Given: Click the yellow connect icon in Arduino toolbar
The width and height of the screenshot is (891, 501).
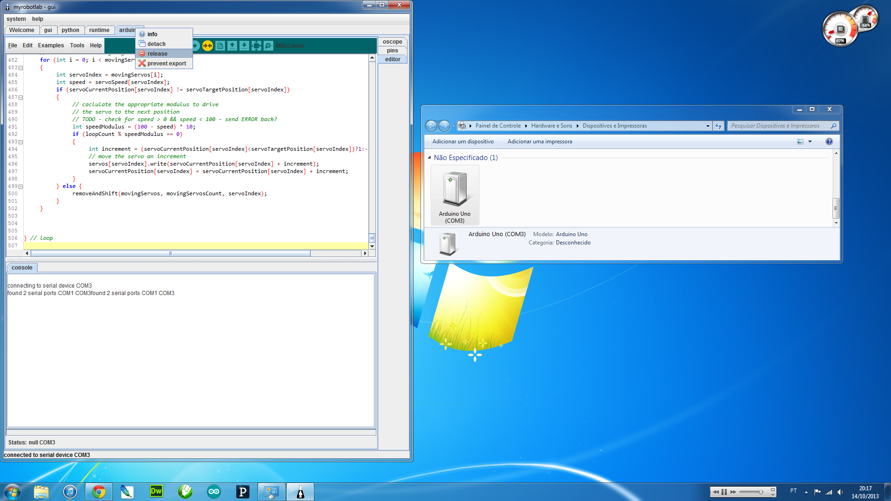Looking at the screenshot, I should point(207,45).
